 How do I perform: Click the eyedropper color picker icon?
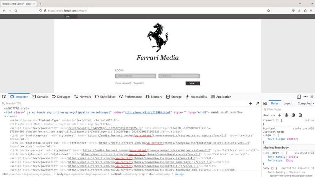(257, 104)
